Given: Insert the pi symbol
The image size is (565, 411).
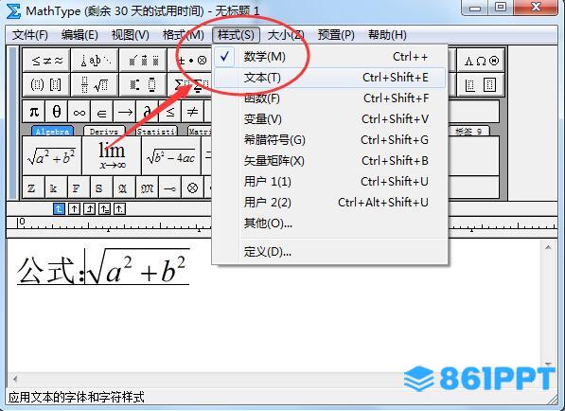Looking at the screenshot, I should (x=34, y=112).
